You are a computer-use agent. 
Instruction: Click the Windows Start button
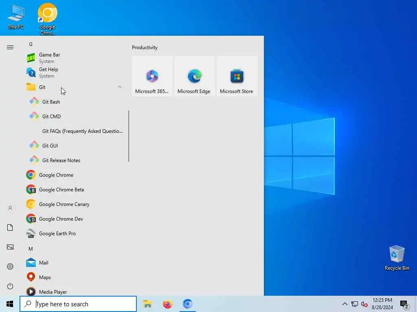tap(10, 304)
